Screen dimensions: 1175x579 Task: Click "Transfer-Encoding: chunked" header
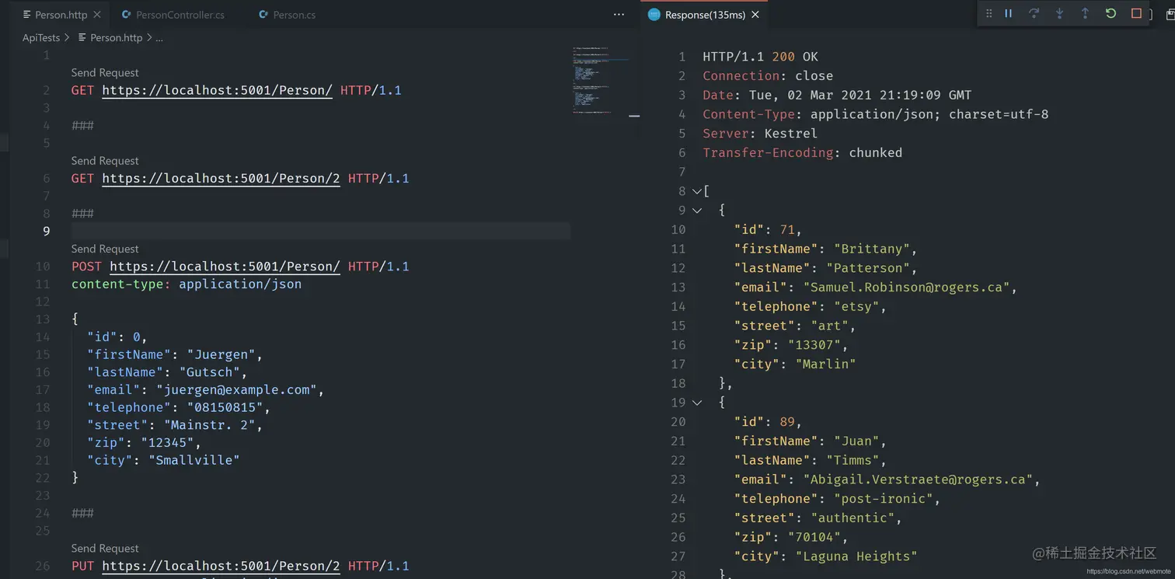click(802, 152)
